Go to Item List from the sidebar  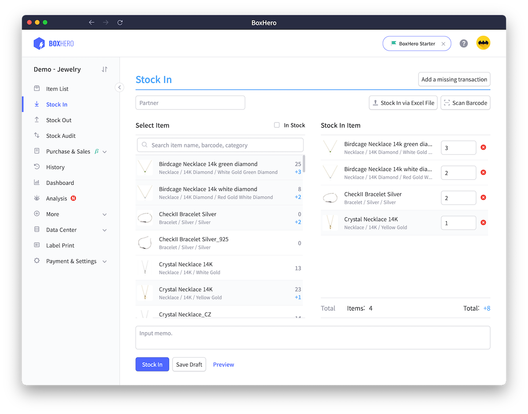pyautogui.click(x=57, y=88)
